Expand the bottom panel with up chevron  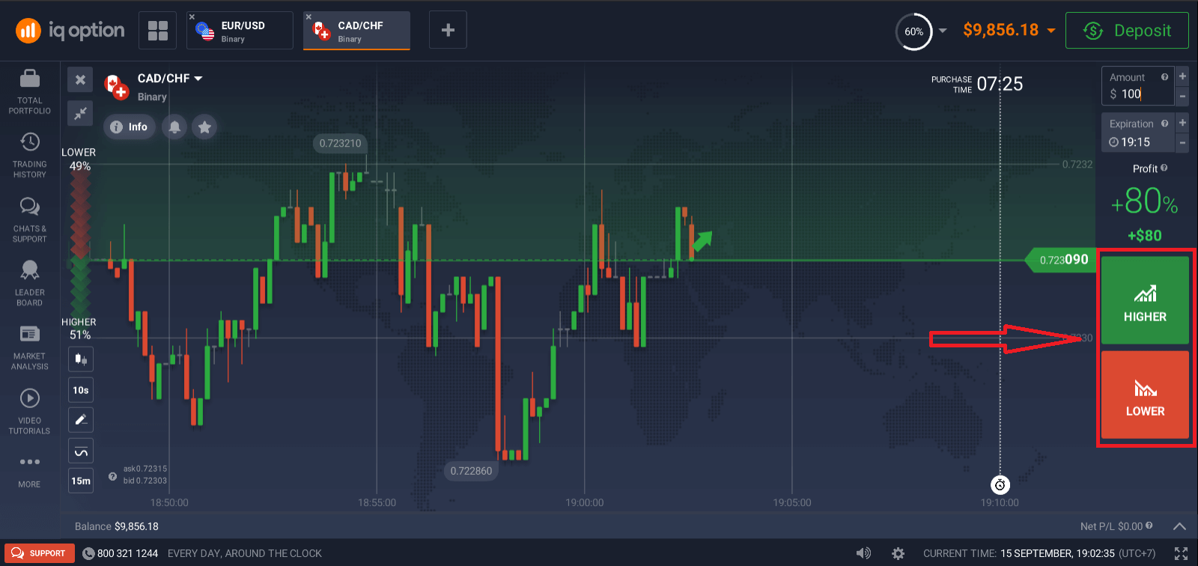tap(1179, 526)
